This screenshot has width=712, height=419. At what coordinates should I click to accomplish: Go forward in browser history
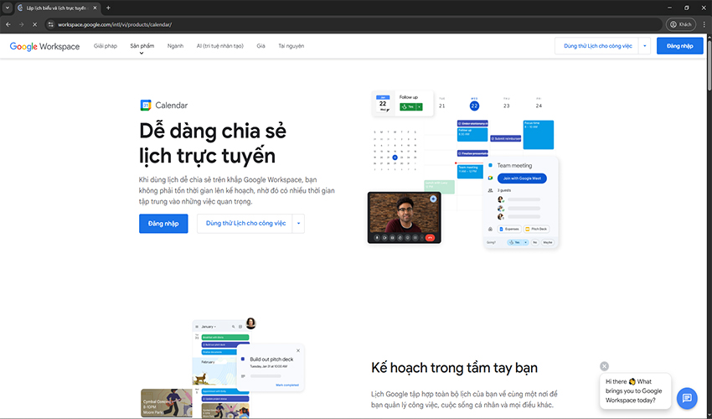coord(21,24)
